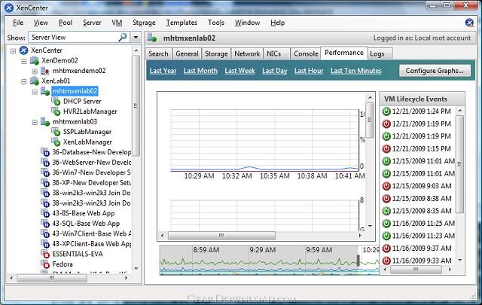Open the Pool menu
Image resolution: width=482 pixels, height=305 pixels.
tap(66, 23)
